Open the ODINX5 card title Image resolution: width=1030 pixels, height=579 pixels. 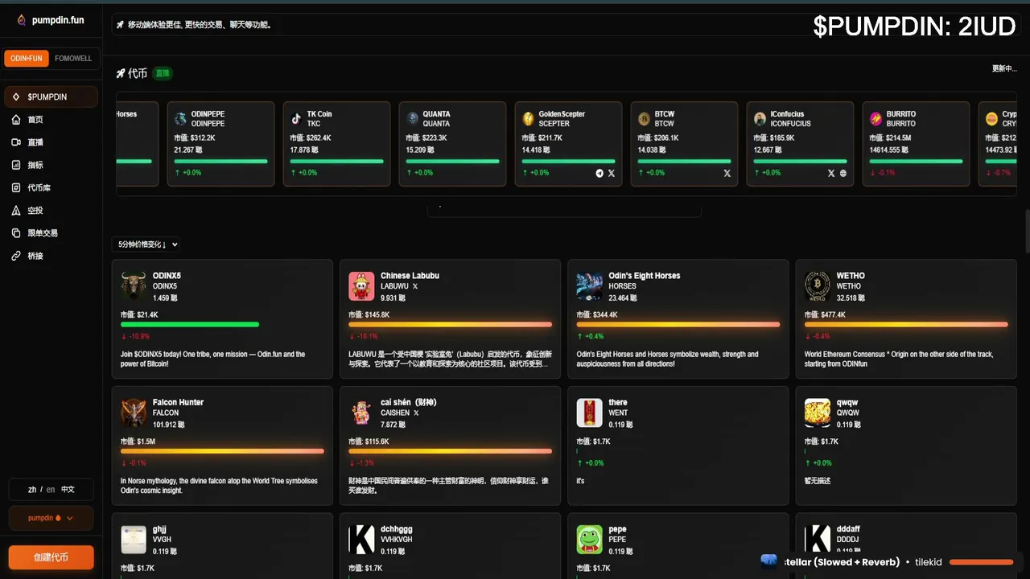pyautogui.click(x=167, y=276)
